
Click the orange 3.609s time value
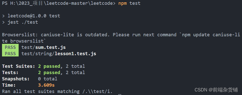click(x=46, y=85)
